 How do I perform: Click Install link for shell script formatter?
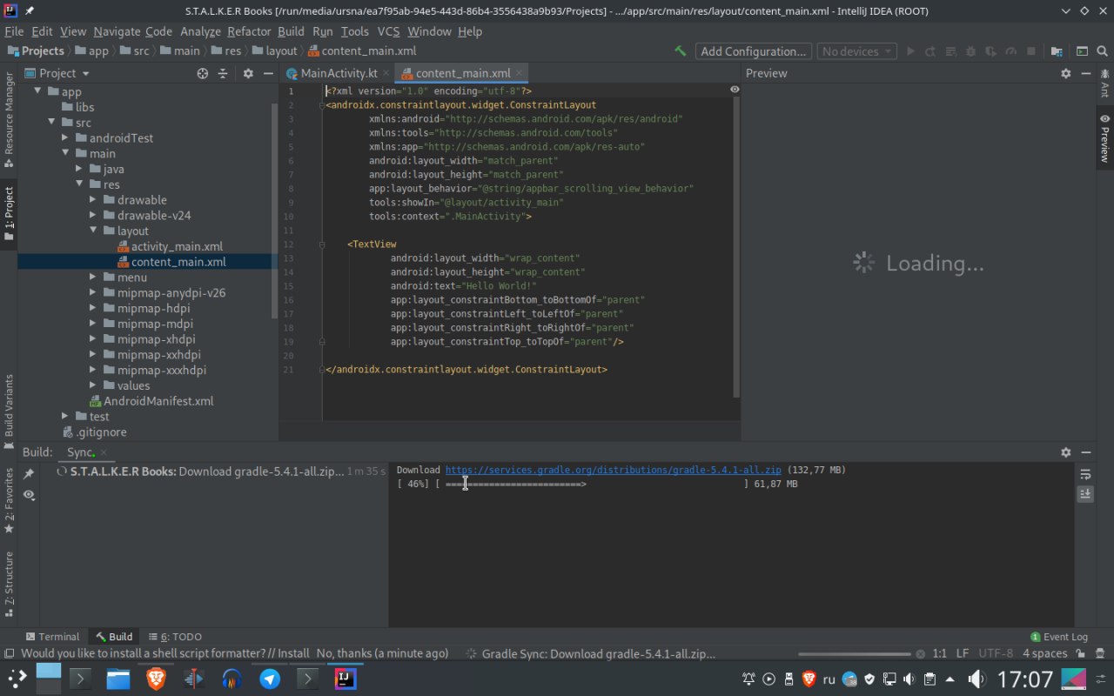click(x=293, y=653)
